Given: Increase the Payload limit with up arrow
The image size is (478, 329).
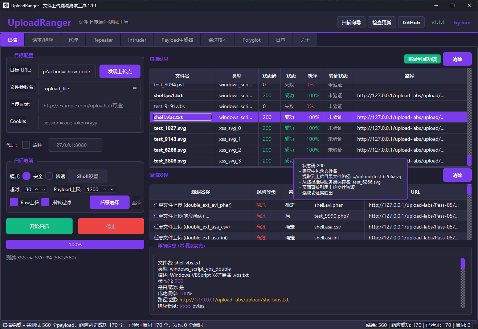Looking at the screenshot, I should point(105,189).
